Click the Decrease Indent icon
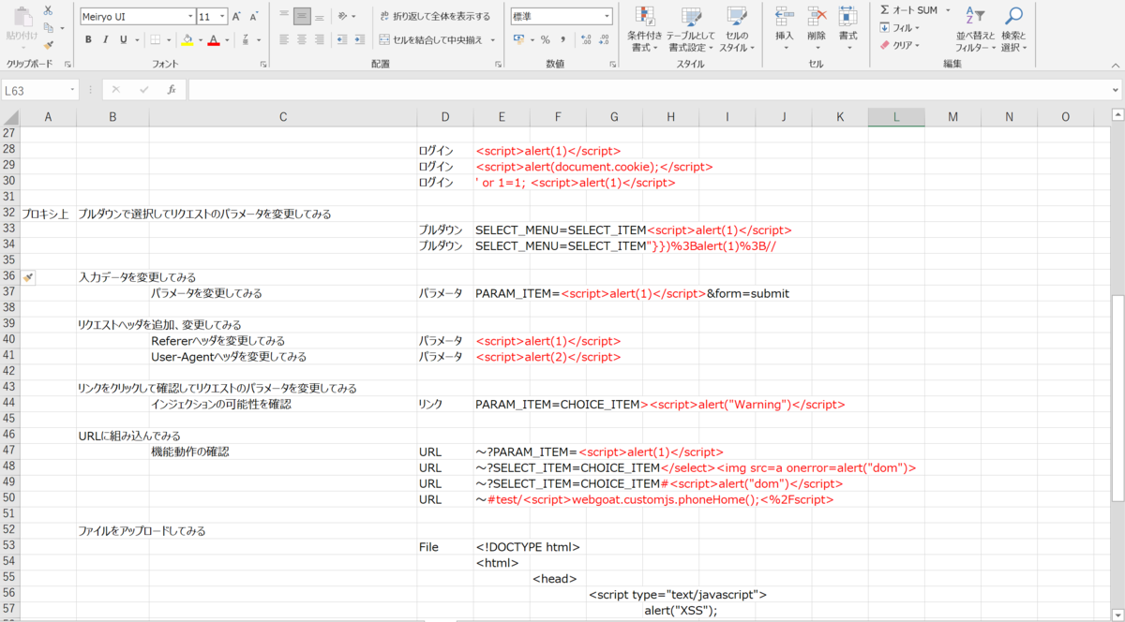Screen dimensions: 1125x622 pos(343,39)
